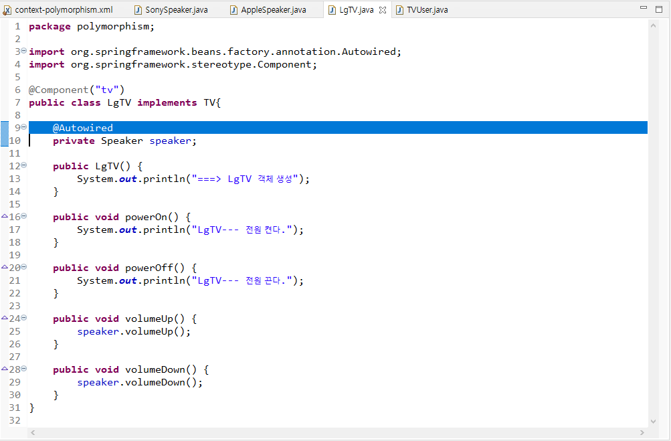Collapse the volumeUp method at line 24
Viewport: 671px width, 441px height.
pos(24,317)
